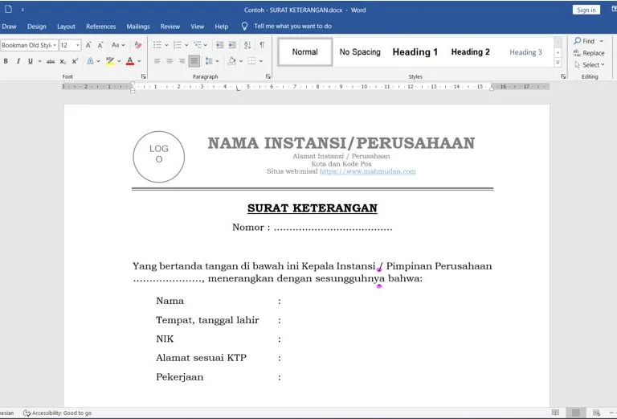617x419 pixels.
Task: Expand bullet library arrow
Action: [x=166, y=45]
